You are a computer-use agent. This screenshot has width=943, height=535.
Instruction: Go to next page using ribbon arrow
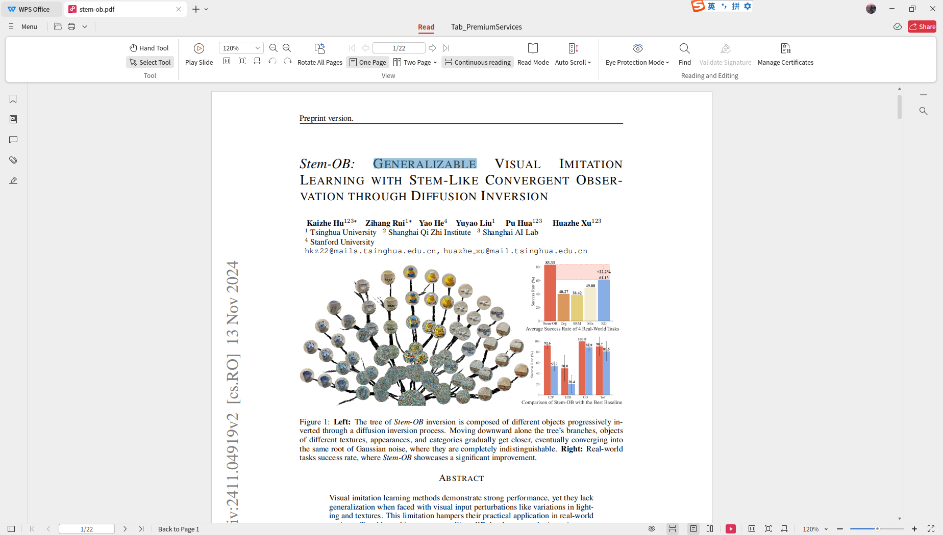click(x=433, y=48)
